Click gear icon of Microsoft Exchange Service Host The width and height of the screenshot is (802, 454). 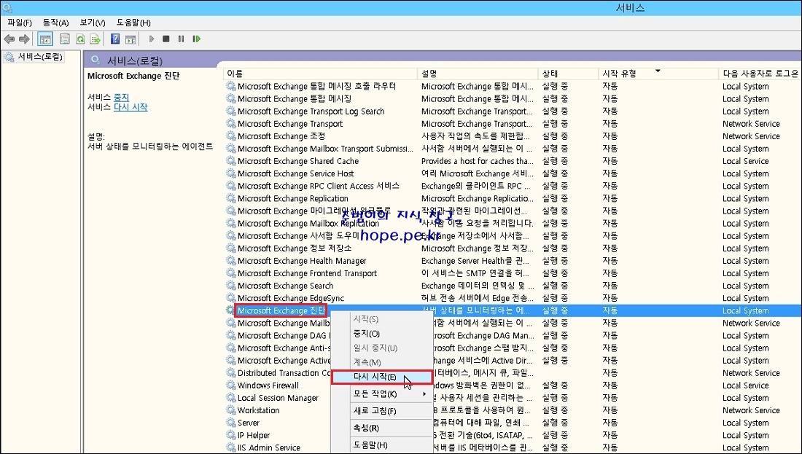[231, 173]
